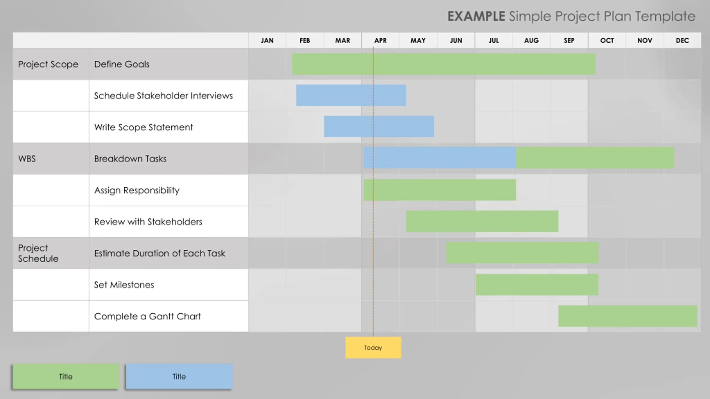The width and height of the screenshot is (710, 399).
Task: Select the EXAMPLE Simple Project Plan Template title
Action: click(x=571, y=16)
